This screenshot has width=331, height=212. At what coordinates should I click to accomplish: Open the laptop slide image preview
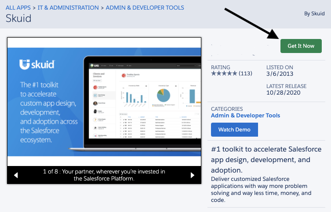click(145, 101)
